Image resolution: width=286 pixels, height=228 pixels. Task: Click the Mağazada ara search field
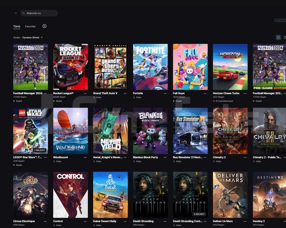[x=39, y=13]
